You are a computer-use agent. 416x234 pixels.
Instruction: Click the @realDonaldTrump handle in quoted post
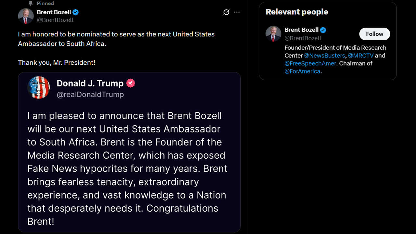(90, 95)
